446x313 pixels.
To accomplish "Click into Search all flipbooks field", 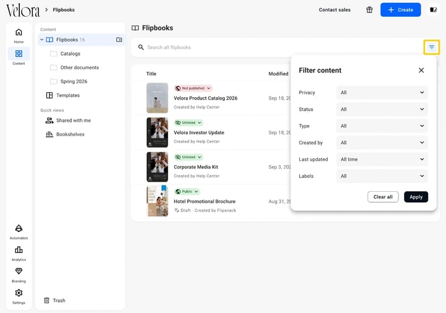I will coord(278,47).
